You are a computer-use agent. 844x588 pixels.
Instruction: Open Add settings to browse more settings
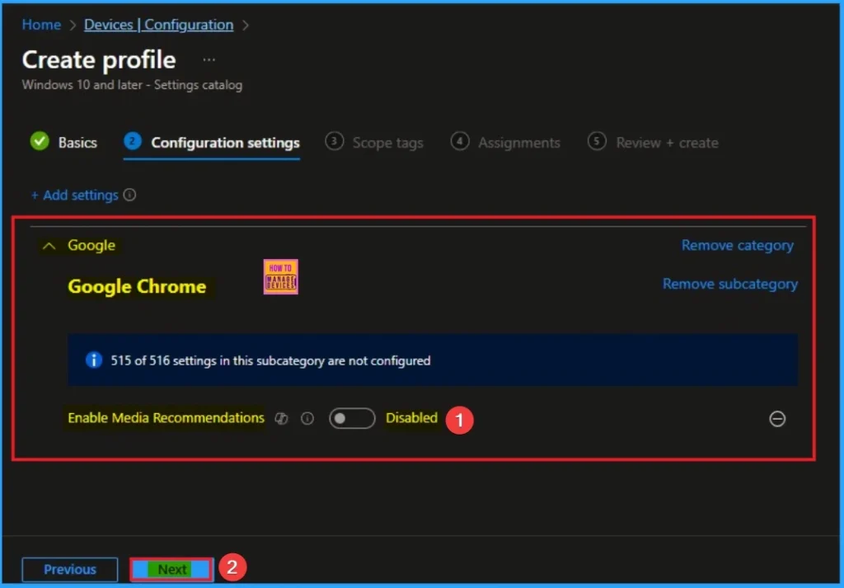click(x=82, y=195)
